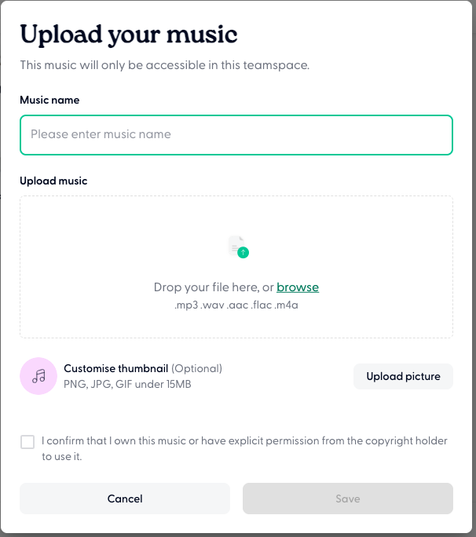This screenshot has height=537, width=476.
Task: Click the "Upload music" section label
Action: [x=53, y=181]
